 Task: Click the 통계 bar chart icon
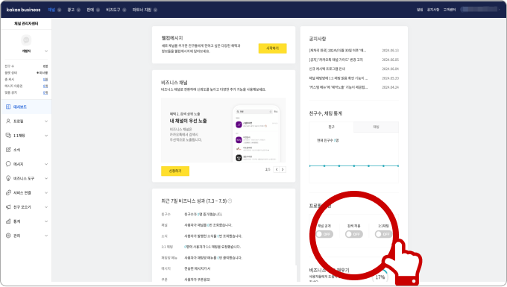point(8,221)
